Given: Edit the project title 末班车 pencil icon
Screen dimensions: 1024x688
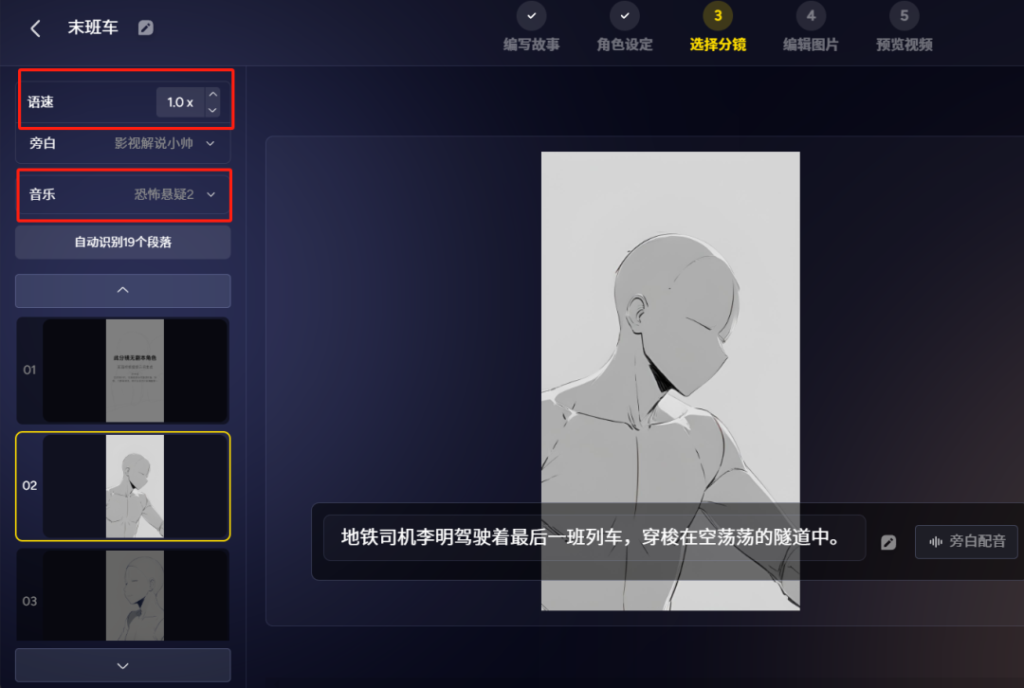Looking at the screenshot, I should point(146,28).
